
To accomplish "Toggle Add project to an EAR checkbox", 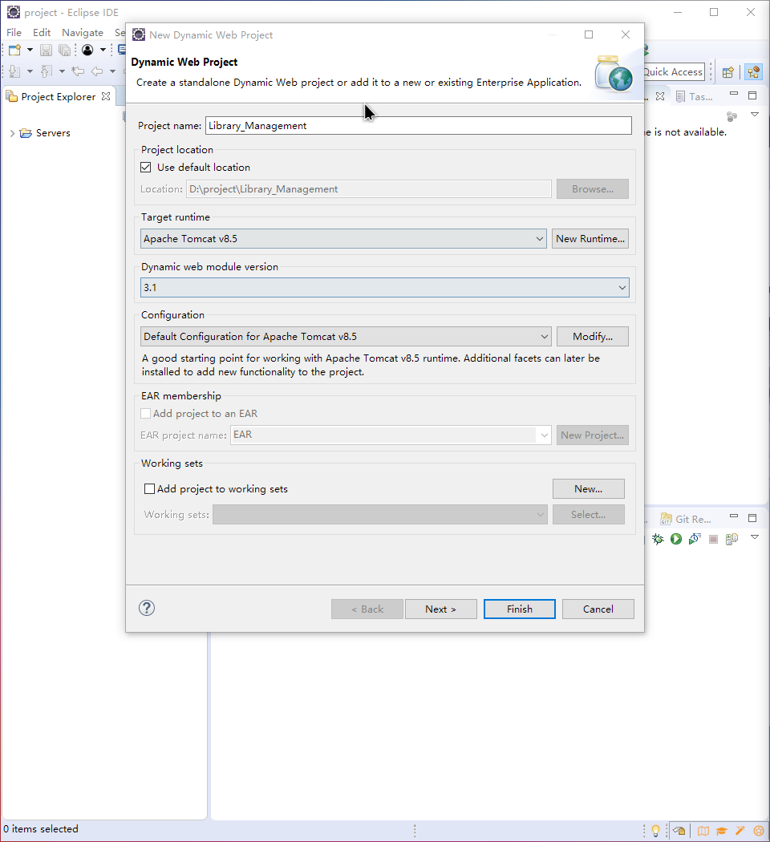I will [145, 414].
